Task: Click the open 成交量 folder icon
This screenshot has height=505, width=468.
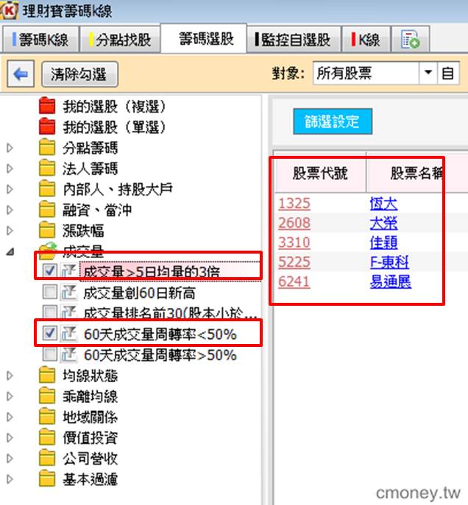Action: click(x=48, y=251)
